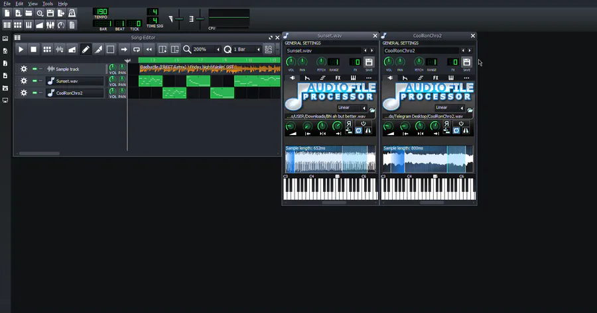This screenshot has height=313, width=597.
Task: Switch to FX tab in Sunset.wav window
Action: [x=338, y=78]
